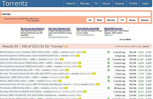The height and width of the screenshot is (99, 153).
Task: Open The Rocker 2008 DvDrip torrent
Action: [15, 88]
